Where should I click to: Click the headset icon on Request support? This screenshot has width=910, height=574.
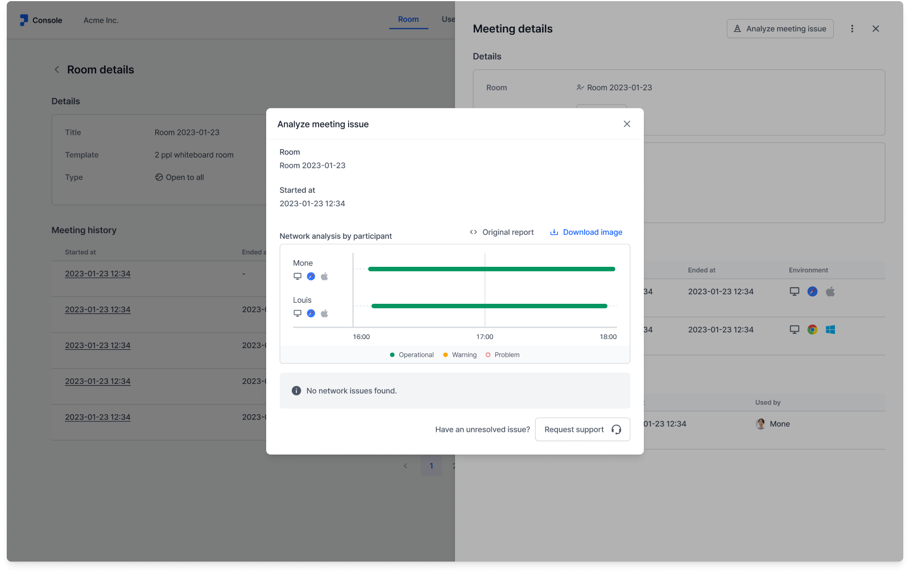[x=616, y=430]
